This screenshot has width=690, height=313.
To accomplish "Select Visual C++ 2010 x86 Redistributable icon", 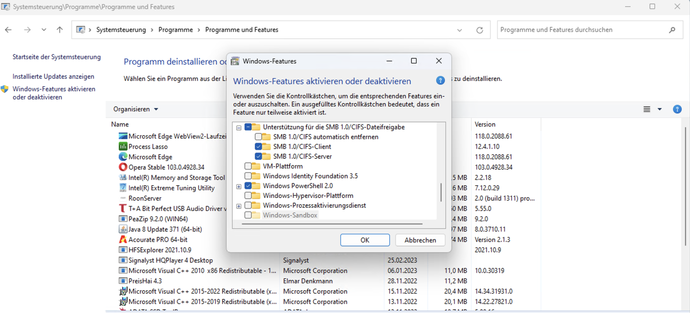I will click(x=123, y=271).
